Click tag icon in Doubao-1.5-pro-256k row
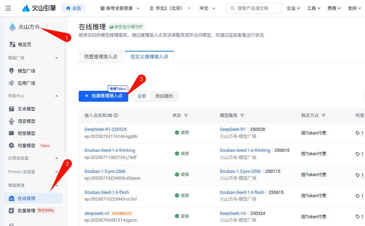The width and height of the screenshot is (365, 226). pos(358,175)
